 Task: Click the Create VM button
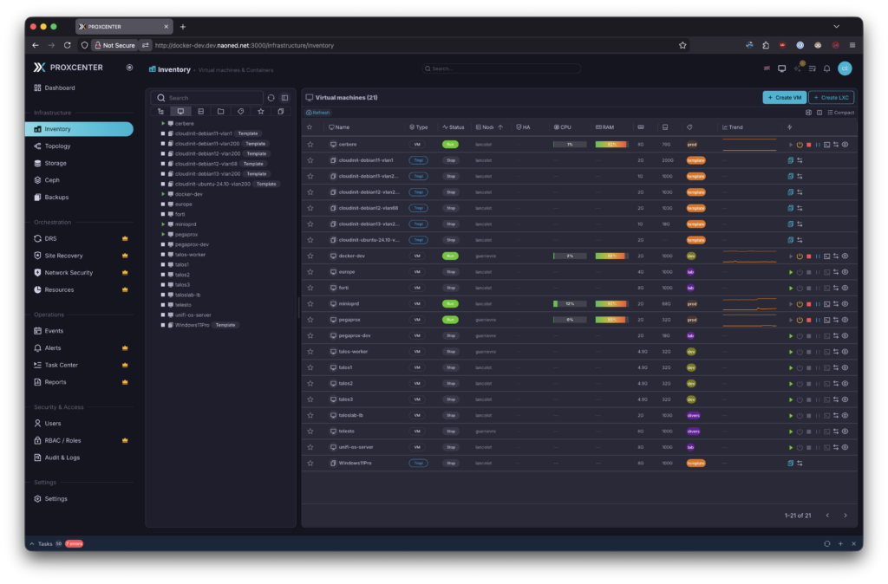tap(784, 98)
